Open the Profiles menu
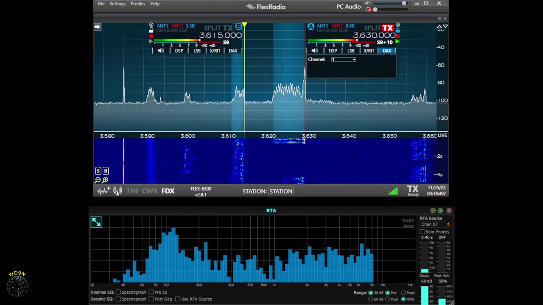The height and width of the screenshot is (305, 543). (x=138, y=4)
